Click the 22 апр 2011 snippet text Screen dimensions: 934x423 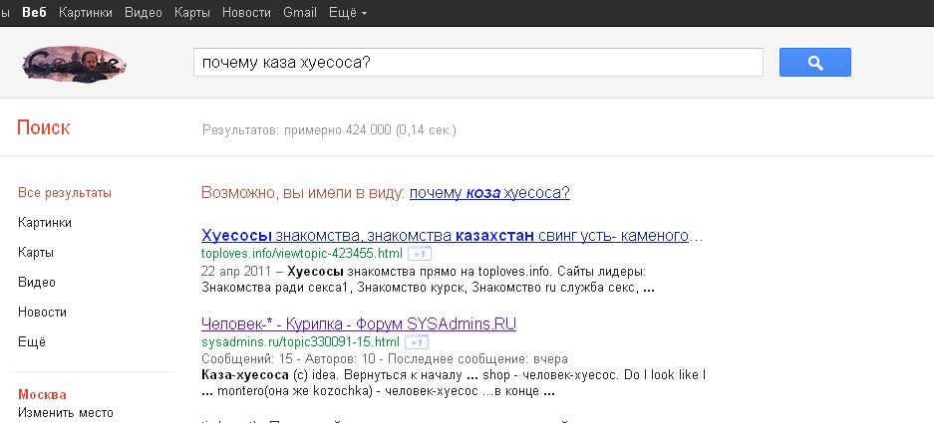click(x=237, y=273)
